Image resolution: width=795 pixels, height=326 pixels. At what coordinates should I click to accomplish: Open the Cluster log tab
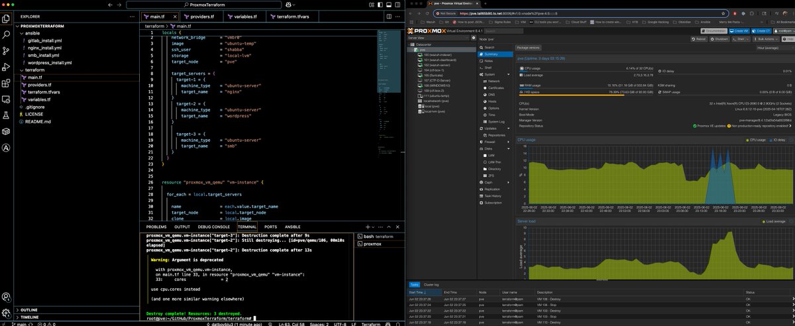[x=432, y=284]
